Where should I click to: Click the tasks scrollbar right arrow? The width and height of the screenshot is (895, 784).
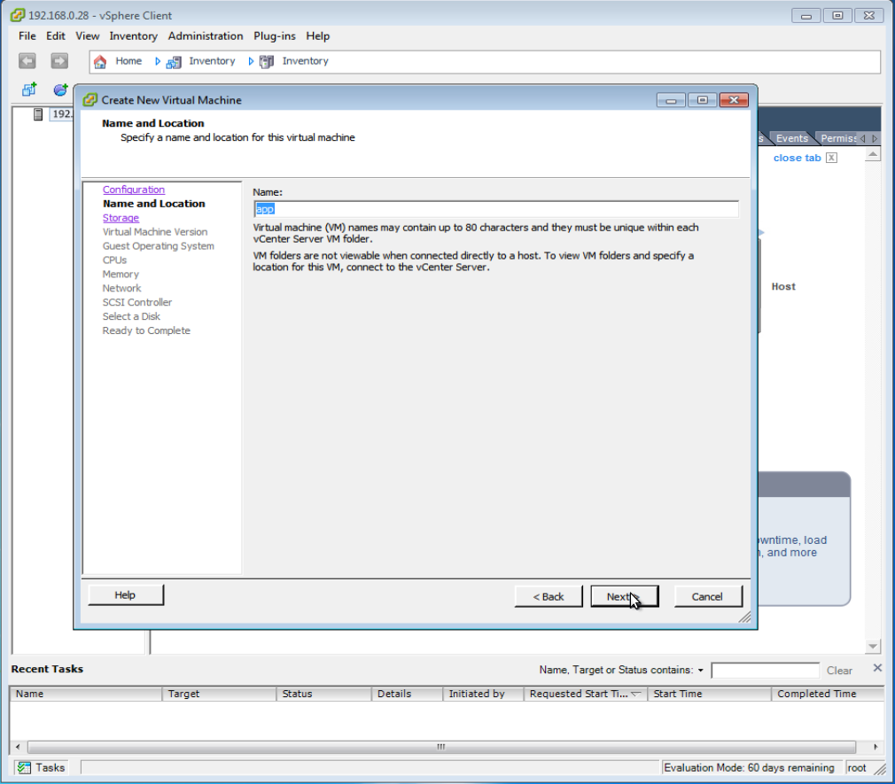point(876,746)
